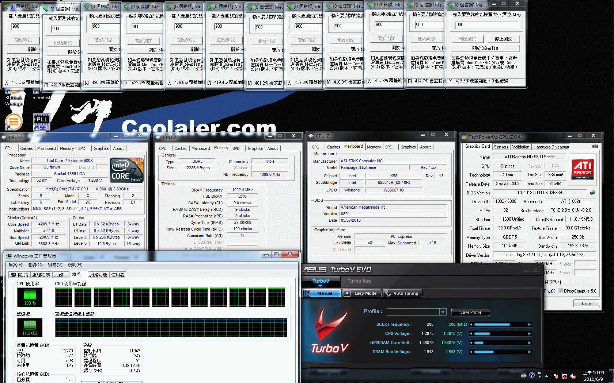This screenshot has width=614, height=383.
Task: Click 停止測試 button in frontmost MemTest
Action: (x=503, y=39)
